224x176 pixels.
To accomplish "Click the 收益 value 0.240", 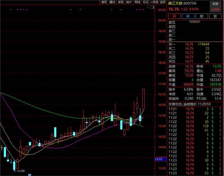I will coord(189,99).
